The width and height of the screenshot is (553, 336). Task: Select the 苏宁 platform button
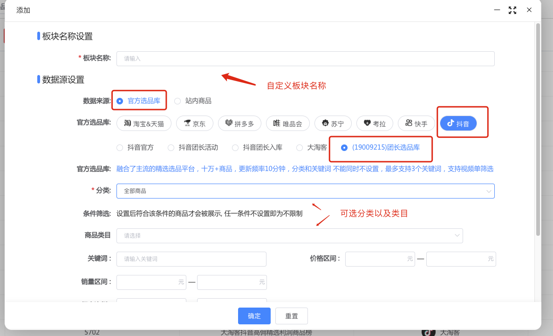click(x=333, y=123)
